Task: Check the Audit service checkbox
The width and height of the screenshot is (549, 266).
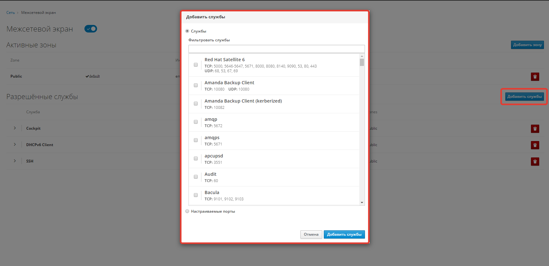Action: (196, 177)
